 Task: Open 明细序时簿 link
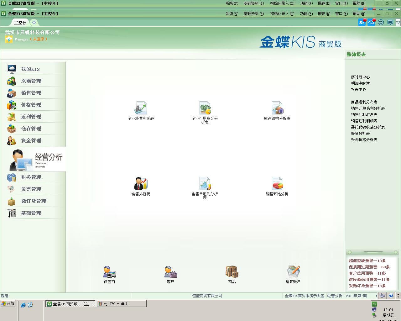click(x=360, y=83)
